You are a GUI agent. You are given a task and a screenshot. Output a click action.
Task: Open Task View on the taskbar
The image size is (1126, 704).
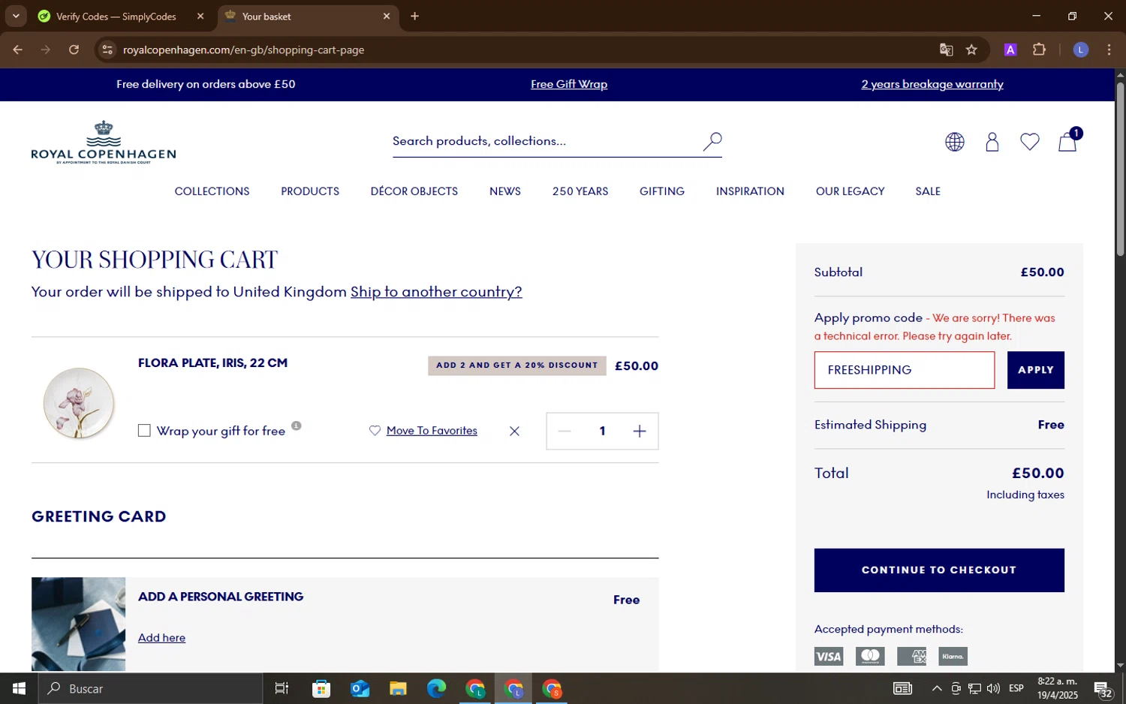[x=282, y=688]
